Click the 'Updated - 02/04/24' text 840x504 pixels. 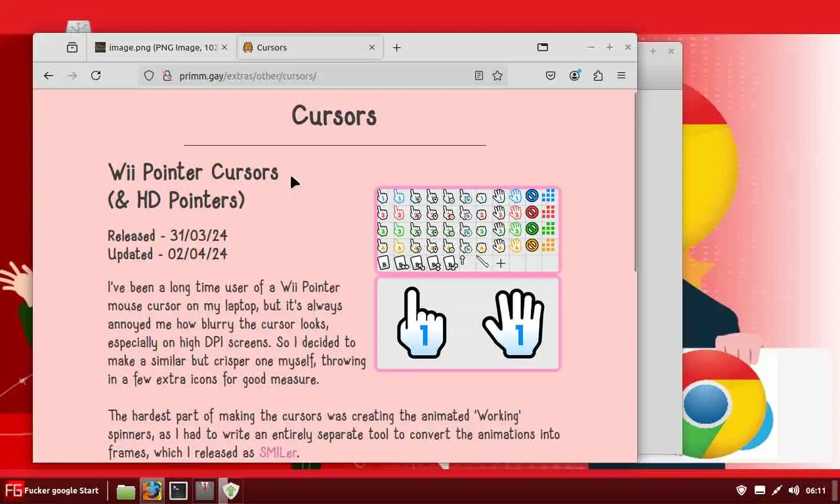[x=167, y=254]
